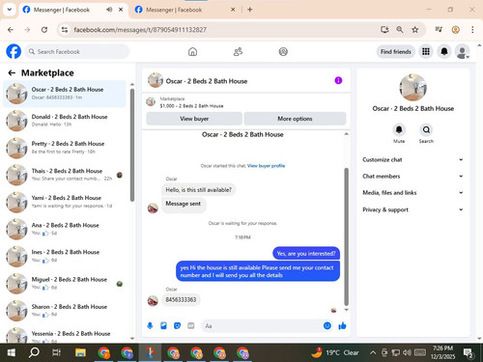Open Chrome profile avatar icon
Viewport: 483px width, 362px height.
[x=455, y=30]
